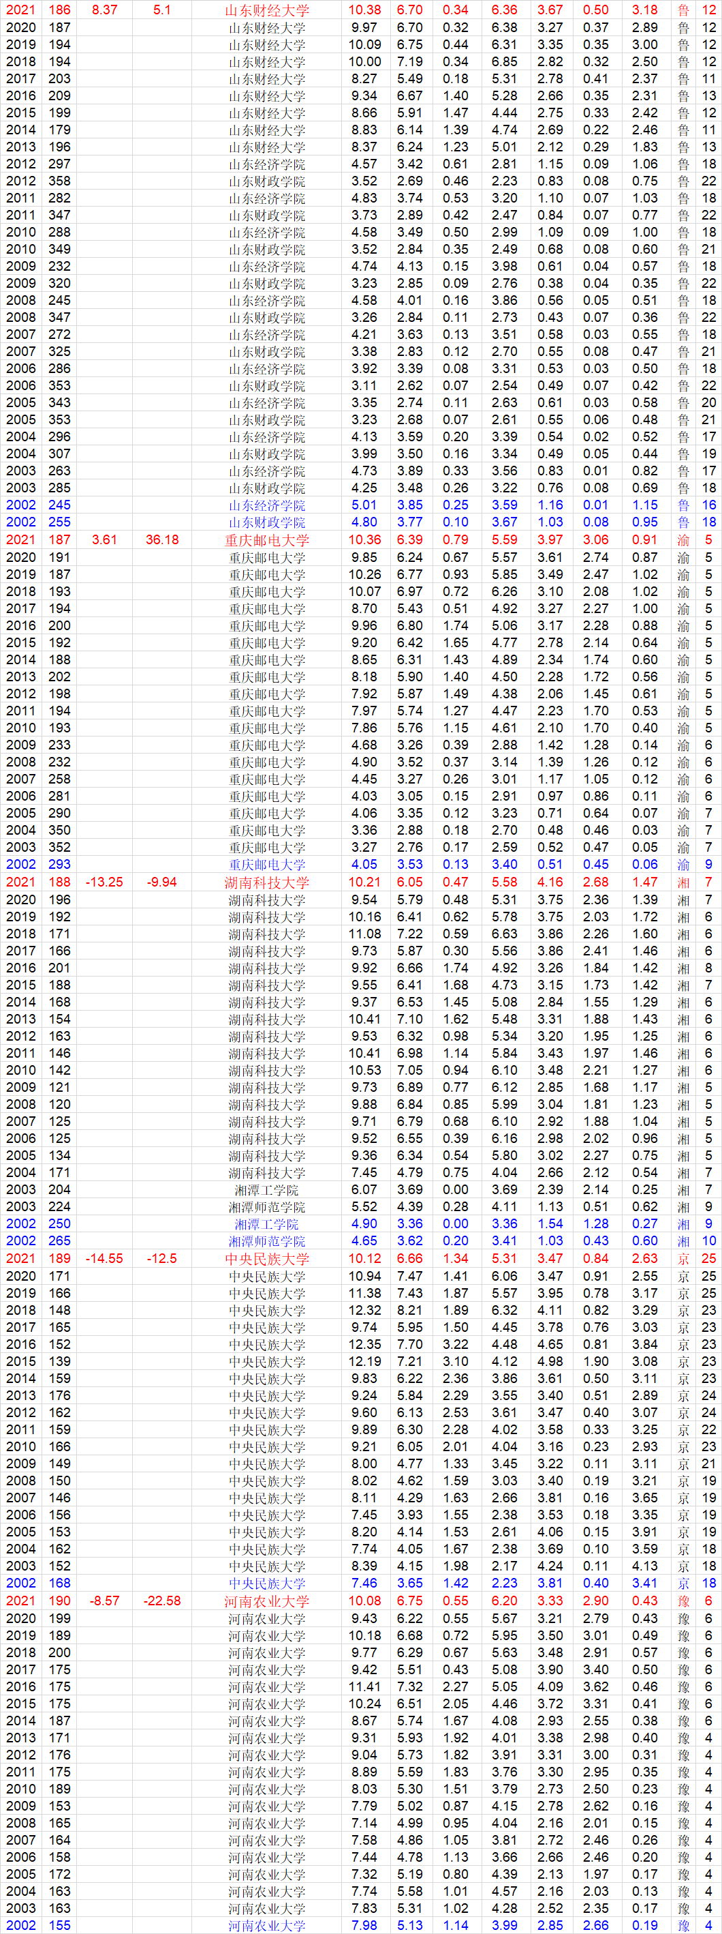722x1934 pixels.
Task: Select 山东财政学院 in the 2012 row ranked 358
Action: (x=267, y=181)
